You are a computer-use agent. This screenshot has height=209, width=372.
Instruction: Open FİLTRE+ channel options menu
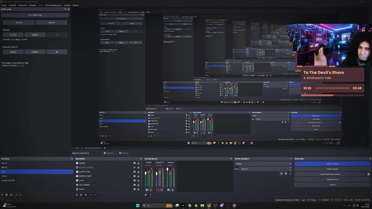(x=151, y=190)
